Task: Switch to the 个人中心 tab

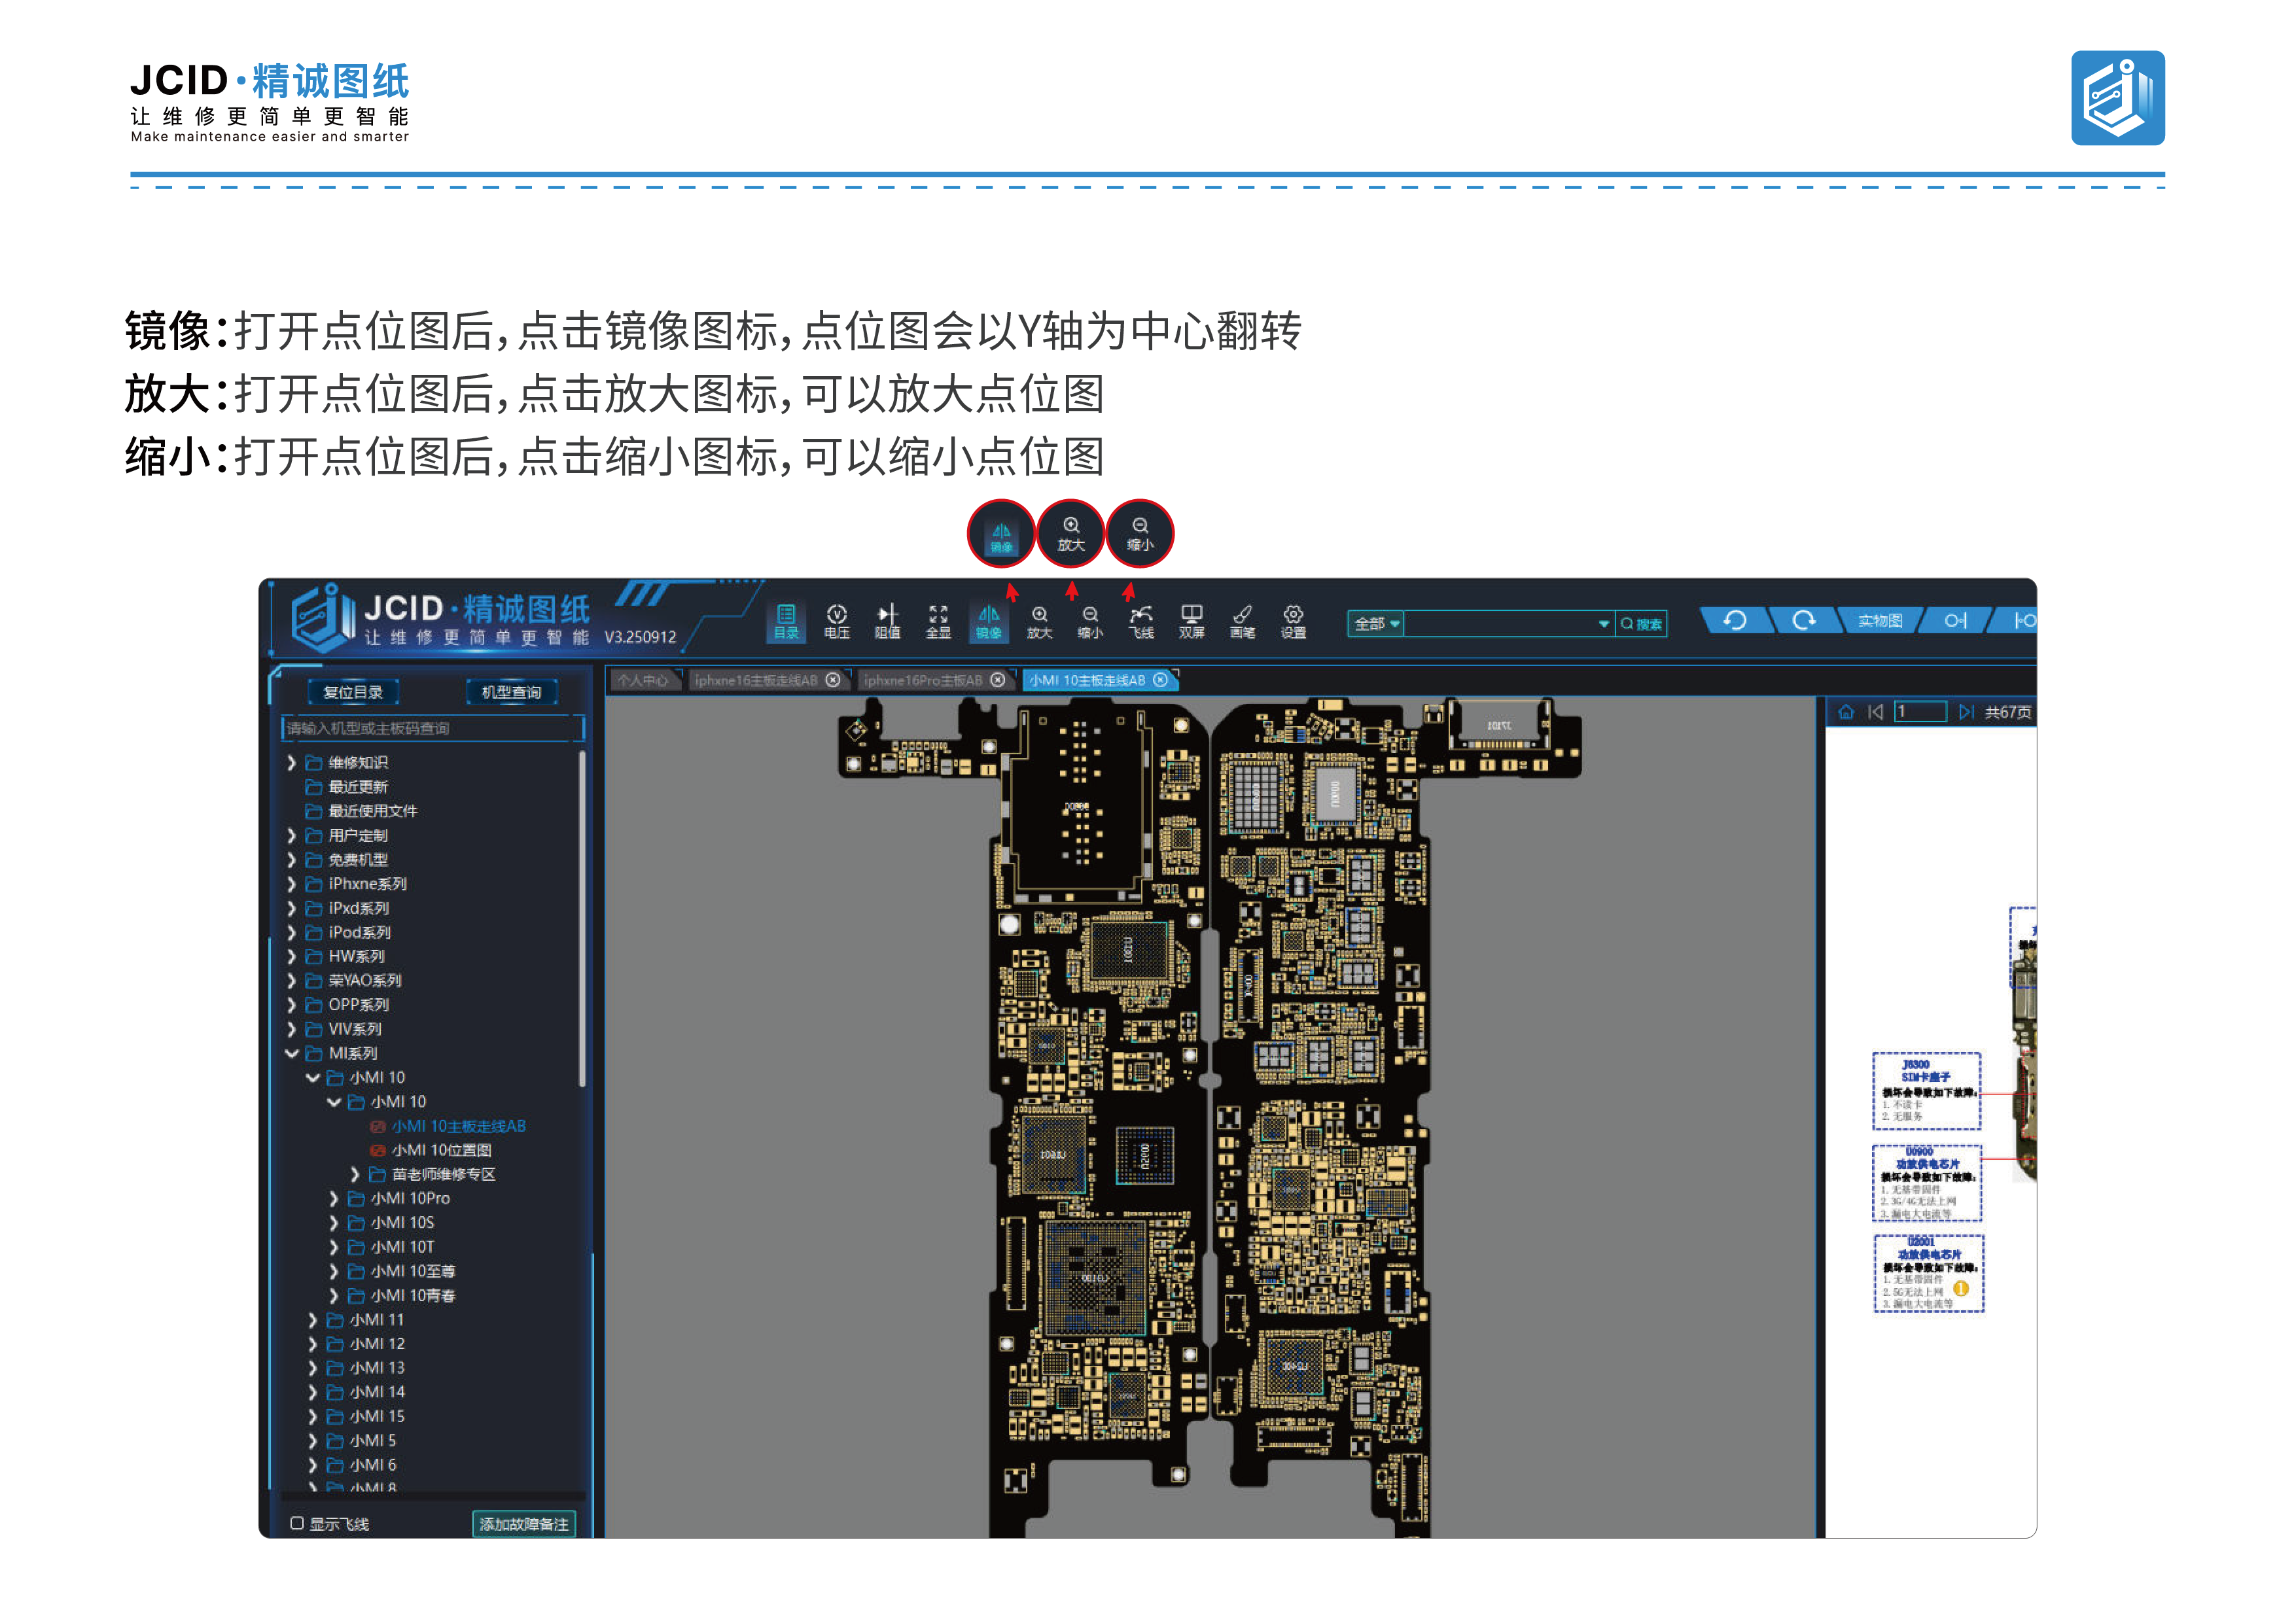Action: (x=642, y=680)
